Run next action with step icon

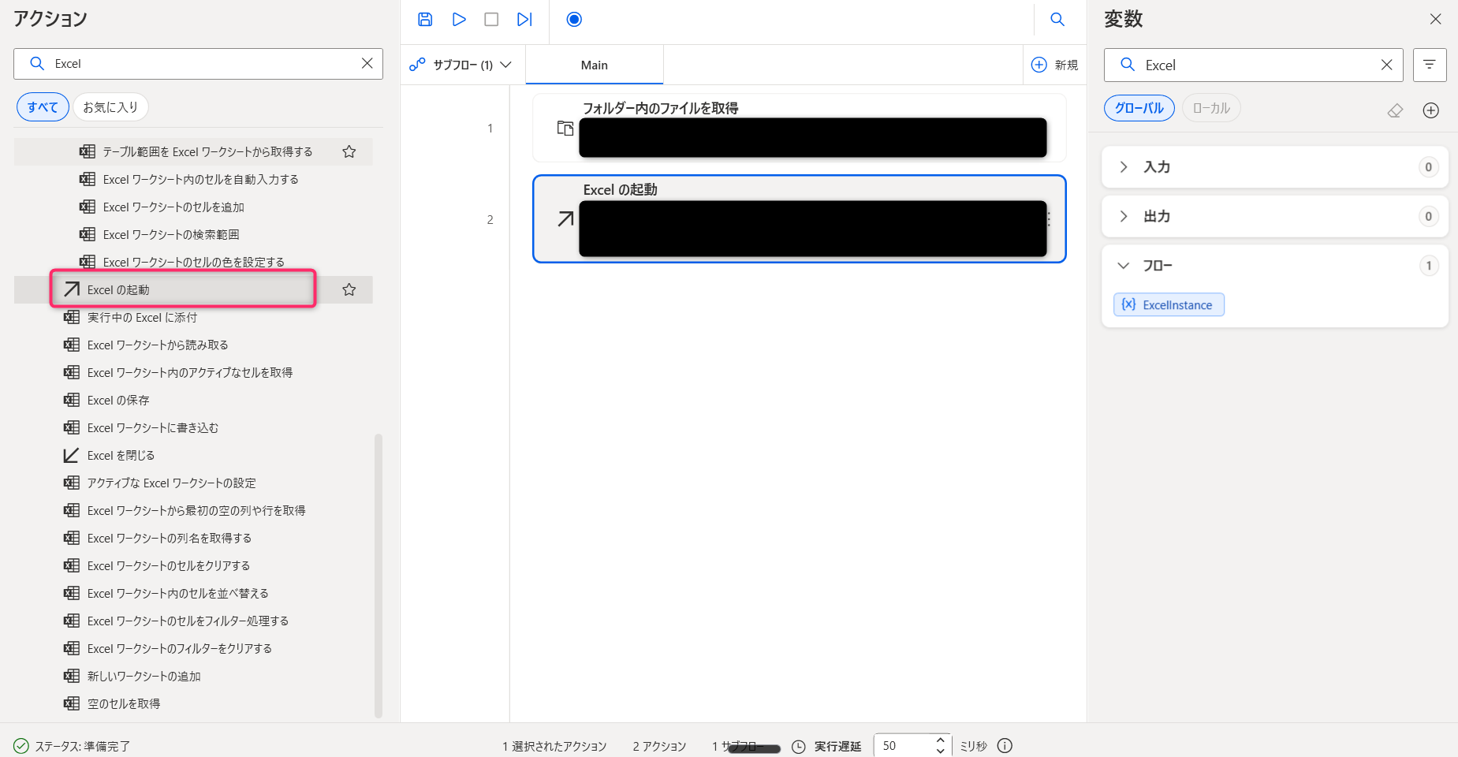[x=524, y=20]
